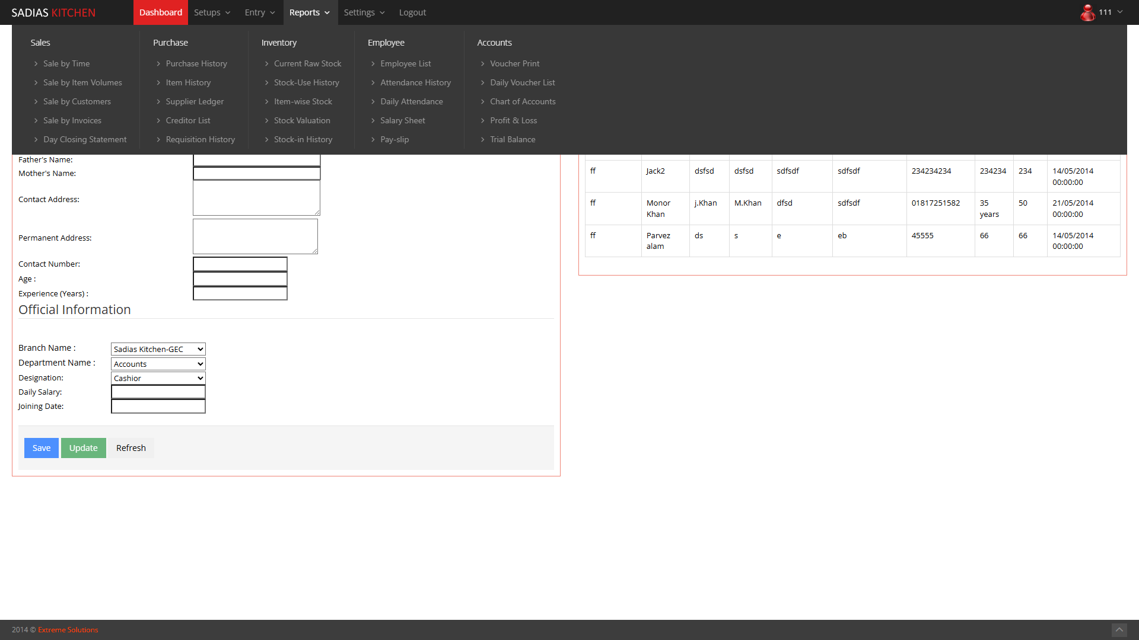Open the Setups menu
Screen dimensions: 1139x640
tap(212, 12)
